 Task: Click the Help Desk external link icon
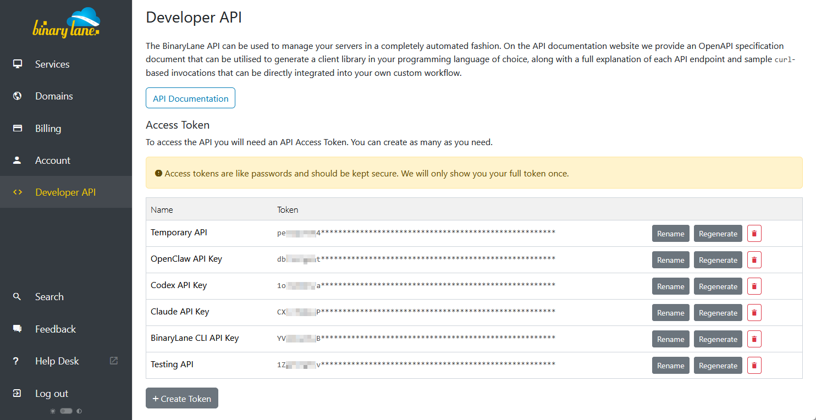click(x=114, y=361)
